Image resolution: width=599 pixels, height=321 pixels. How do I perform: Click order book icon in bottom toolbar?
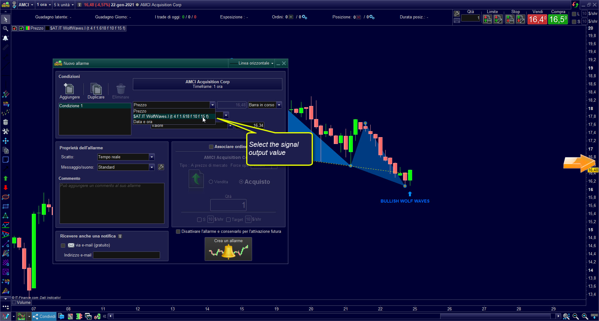[x=79, y=316]
